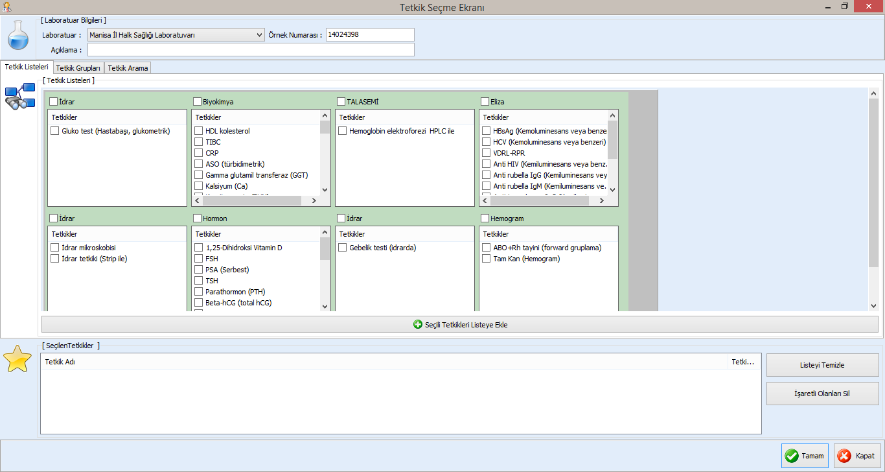Viewport: 885px width, 472px height.
Task: Tick Tam Kan (Hemogram) checkbox
Action: tap(487, 259)
